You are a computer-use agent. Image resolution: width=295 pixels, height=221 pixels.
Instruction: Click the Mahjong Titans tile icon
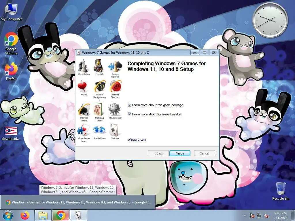coord(99,110)
